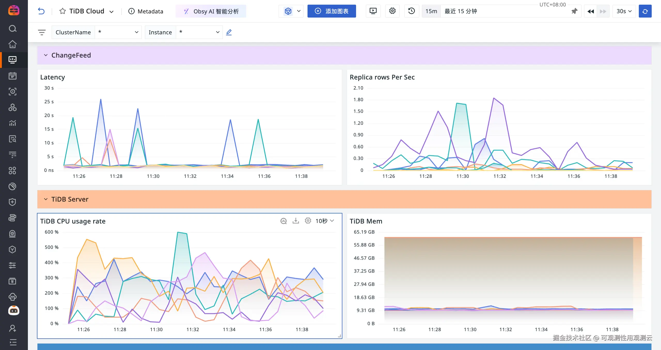Screen dimensions: 661x350
Task: Click the Replica rows Per Sec title
Action: pos(382,77)
